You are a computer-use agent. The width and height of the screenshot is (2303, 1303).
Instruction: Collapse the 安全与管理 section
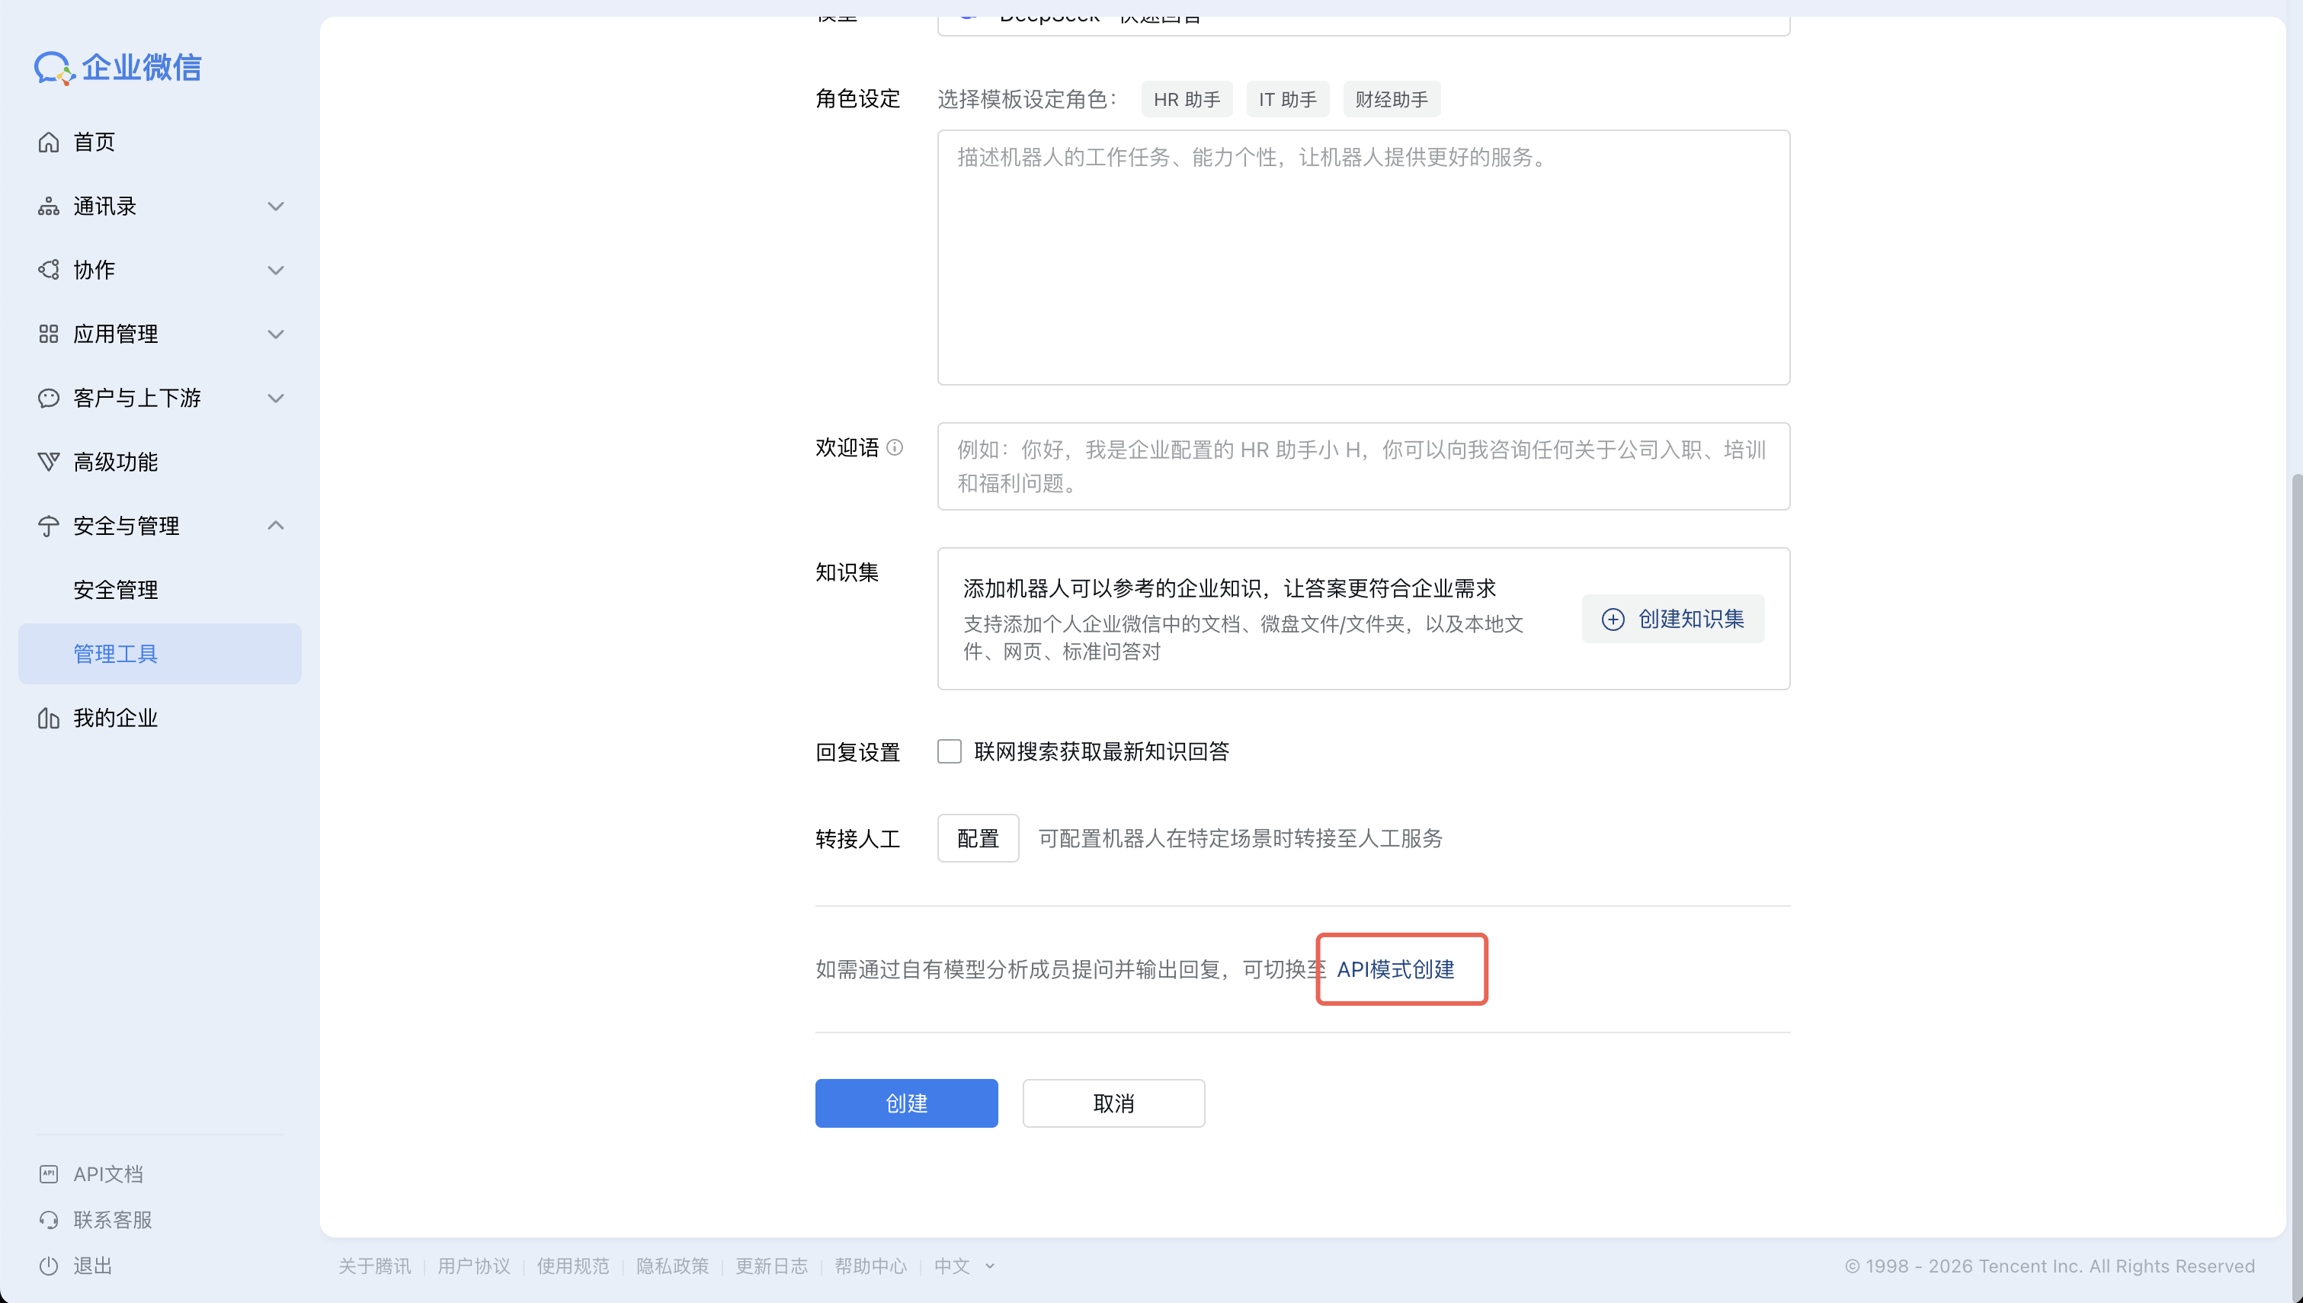(276, 525)
